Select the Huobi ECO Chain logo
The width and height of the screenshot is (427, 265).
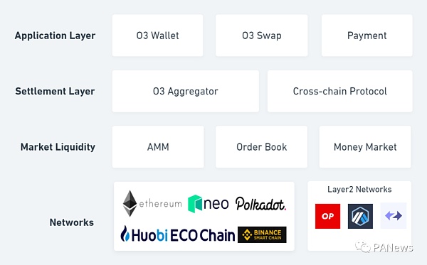[x=177, y=234]
